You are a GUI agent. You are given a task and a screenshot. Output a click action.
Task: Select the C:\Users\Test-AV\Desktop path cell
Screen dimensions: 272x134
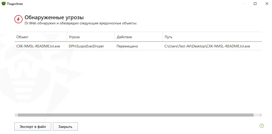pyautogui.click(x=212, y=46)
